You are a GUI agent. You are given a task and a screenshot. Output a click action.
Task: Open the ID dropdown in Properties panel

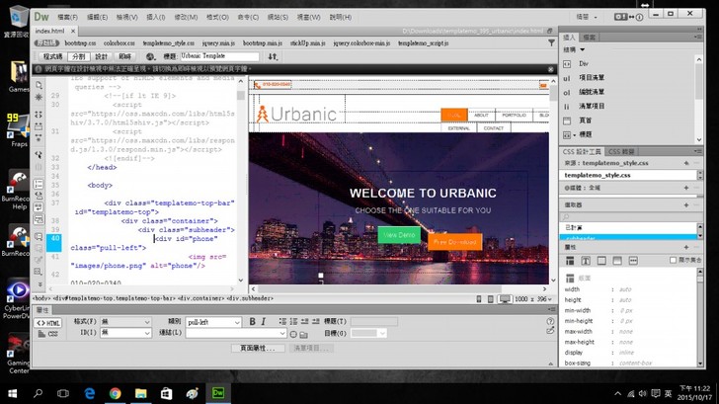pos(125,334)
